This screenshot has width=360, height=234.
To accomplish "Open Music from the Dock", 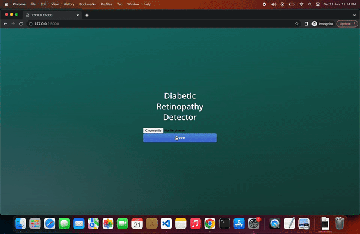I will (x=196, y=223).
